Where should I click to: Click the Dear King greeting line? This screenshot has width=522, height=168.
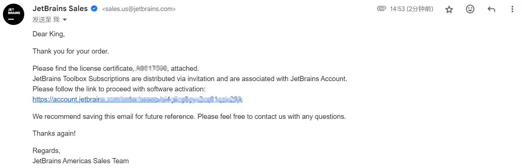tap(48, 34)
